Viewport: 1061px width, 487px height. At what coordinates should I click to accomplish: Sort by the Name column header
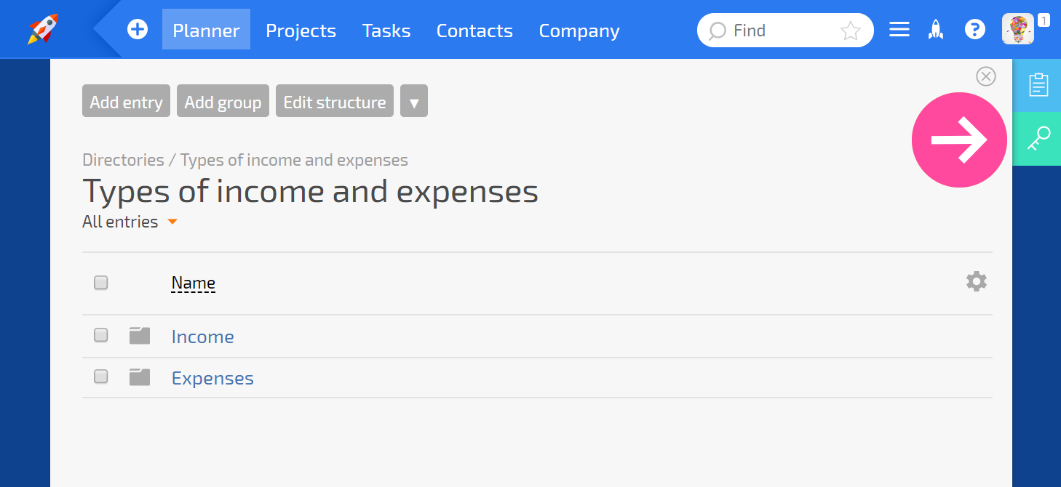pyautogui.click(x=194, y=283)
